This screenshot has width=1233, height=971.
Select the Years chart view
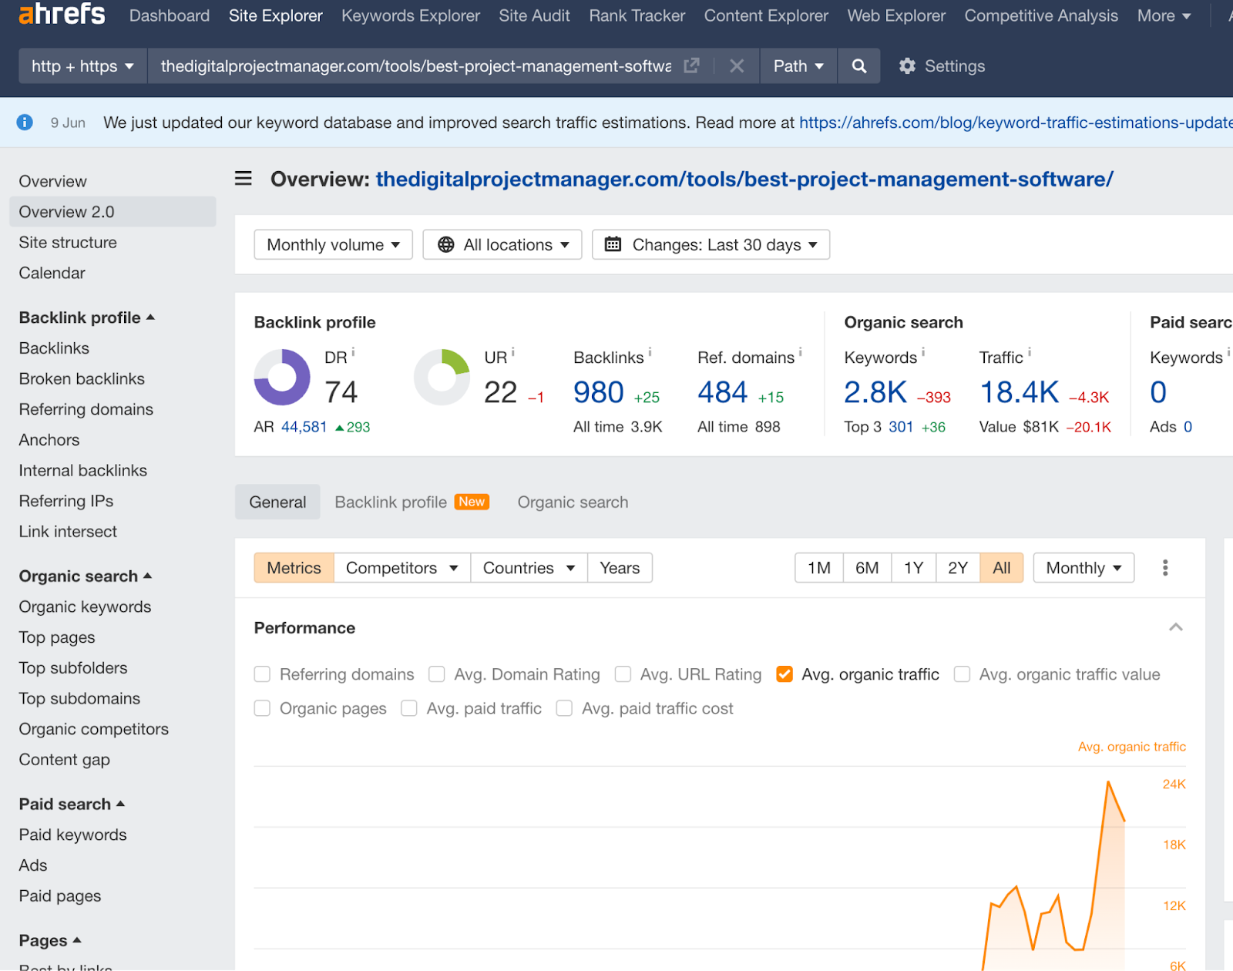620,568
